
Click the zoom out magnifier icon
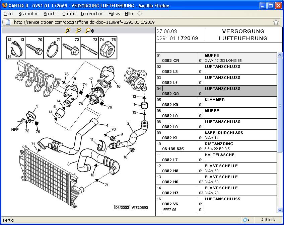tap(78, 30)
